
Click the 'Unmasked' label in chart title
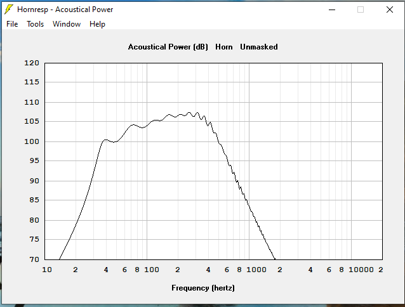pos(259,47)
